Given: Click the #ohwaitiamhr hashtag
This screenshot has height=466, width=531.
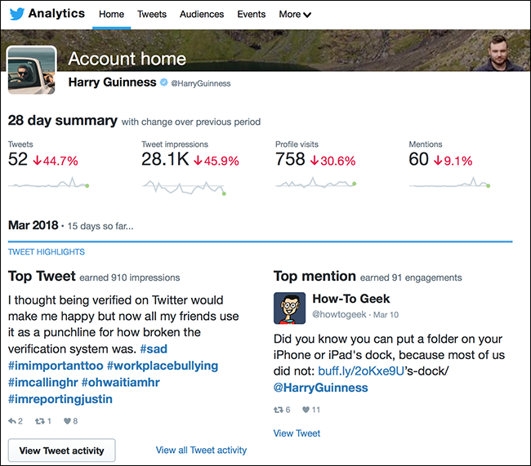Looking at the screenshot, I should [x=121, y=383].
